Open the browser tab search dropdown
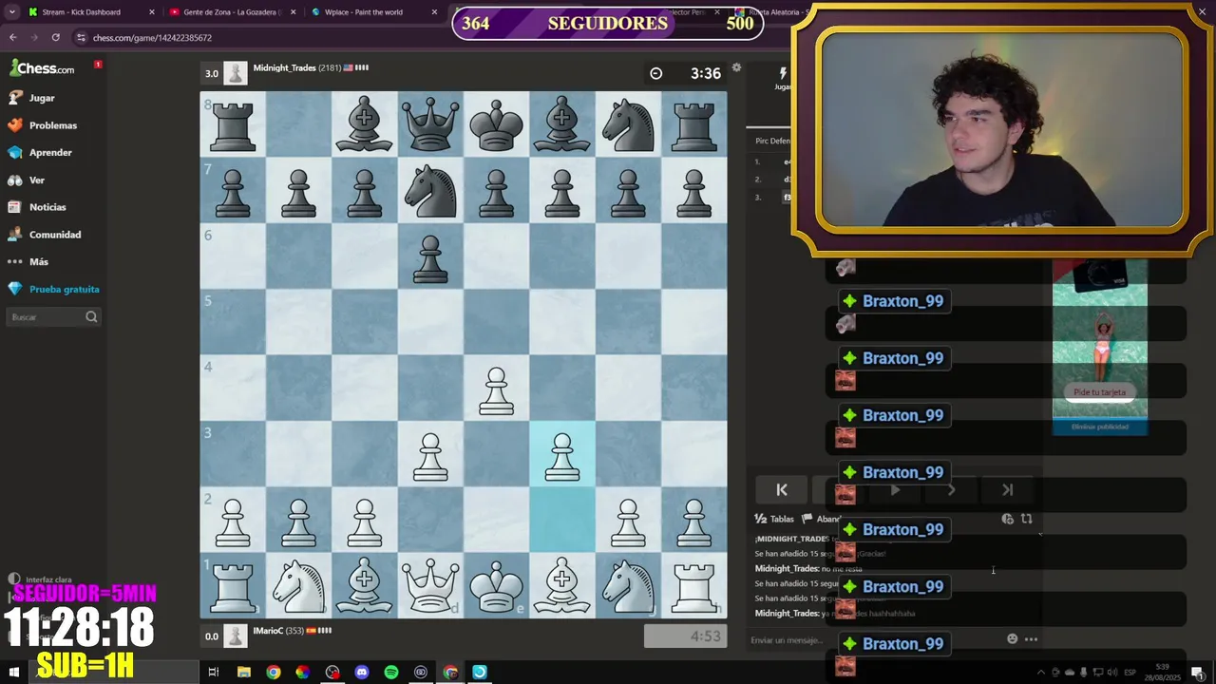 [11, 12]
